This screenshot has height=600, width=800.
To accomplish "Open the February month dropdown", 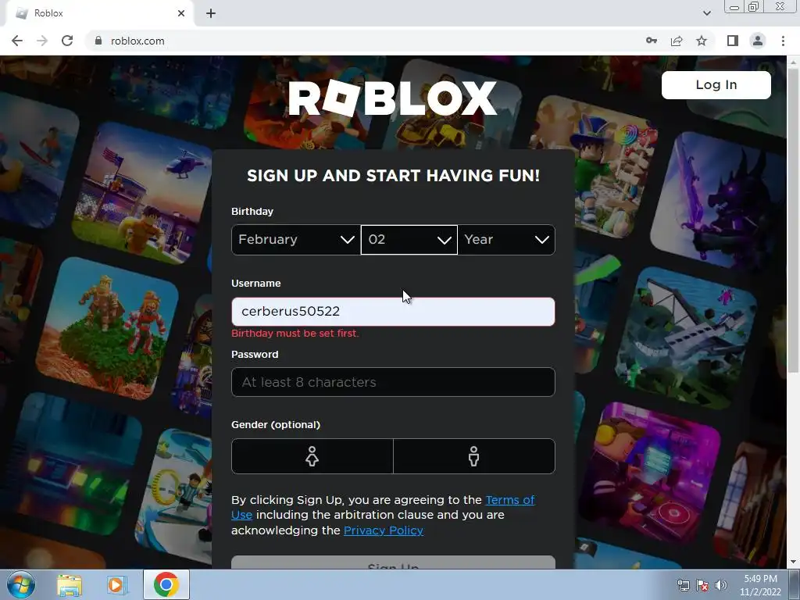I will [296, 240].
